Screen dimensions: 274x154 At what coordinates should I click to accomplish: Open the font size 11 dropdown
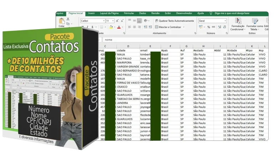[113, 21]
